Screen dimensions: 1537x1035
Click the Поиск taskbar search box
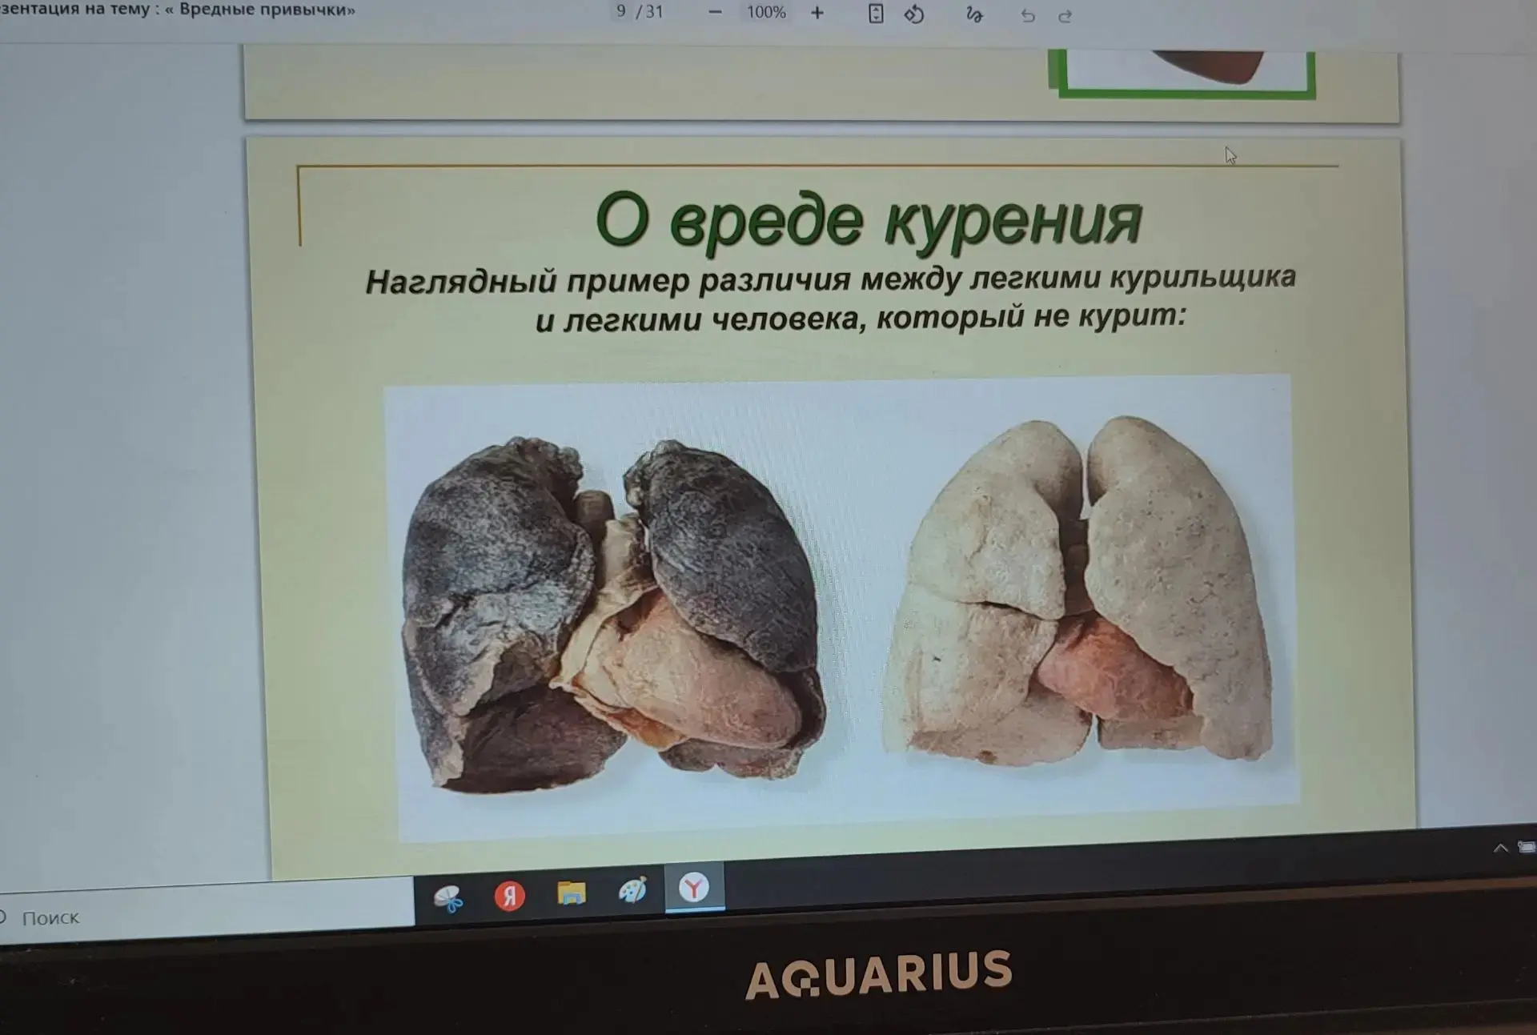click(207, 911)
